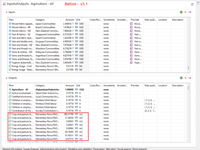Toggle number format icon in Outputs section

[x=190, y=78]
